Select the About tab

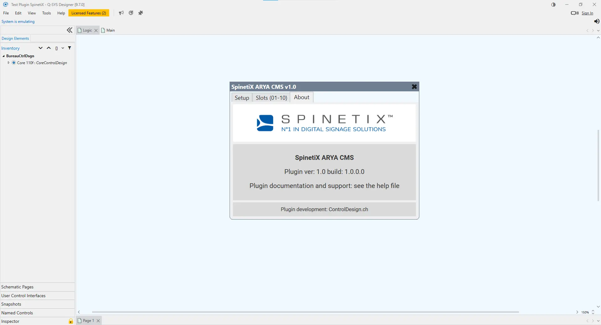pos(302,97)
